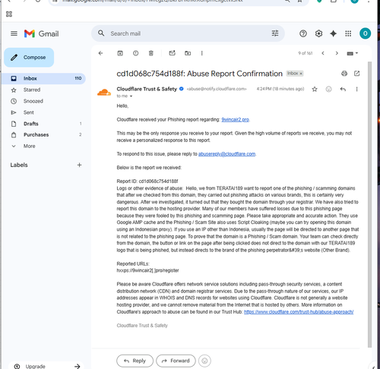This screenshot has width=380, height=369.
Task: Open the 9wincair2.pro link
Action: click(x=235, y=119)
